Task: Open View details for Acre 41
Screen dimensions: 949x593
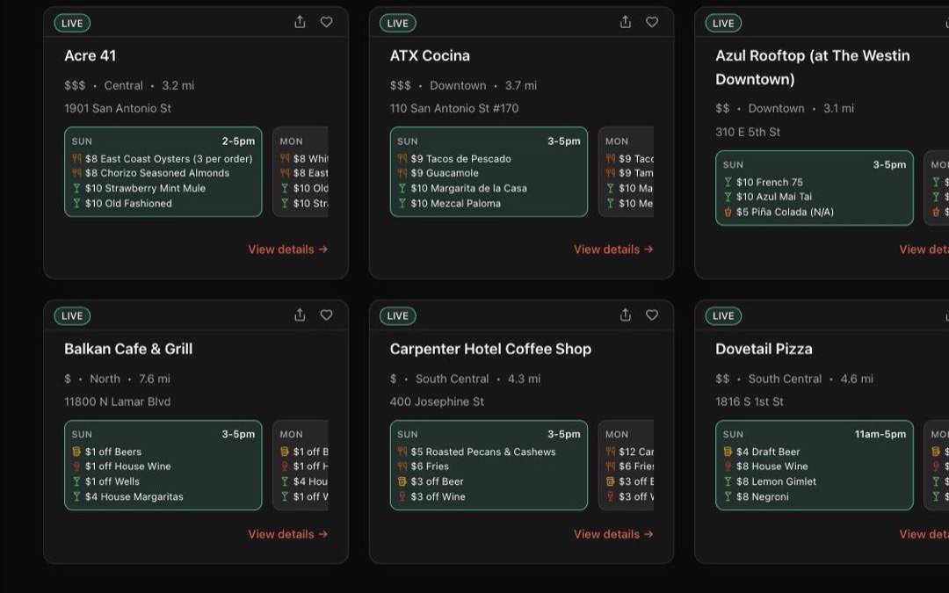Action: point(288,249)
